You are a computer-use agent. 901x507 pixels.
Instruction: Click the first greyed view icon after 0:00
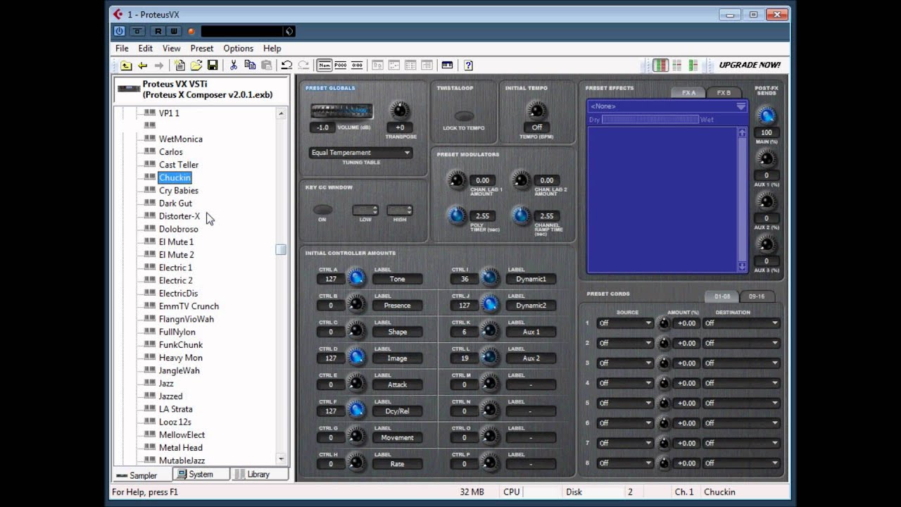coord(378,65)
